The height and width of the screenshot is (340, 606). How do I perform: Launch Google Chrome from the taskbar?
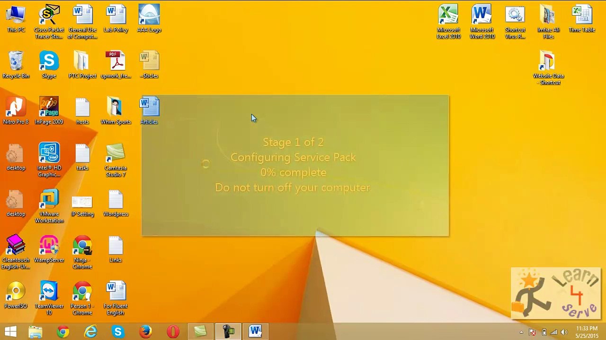click(x=63, y=331)
